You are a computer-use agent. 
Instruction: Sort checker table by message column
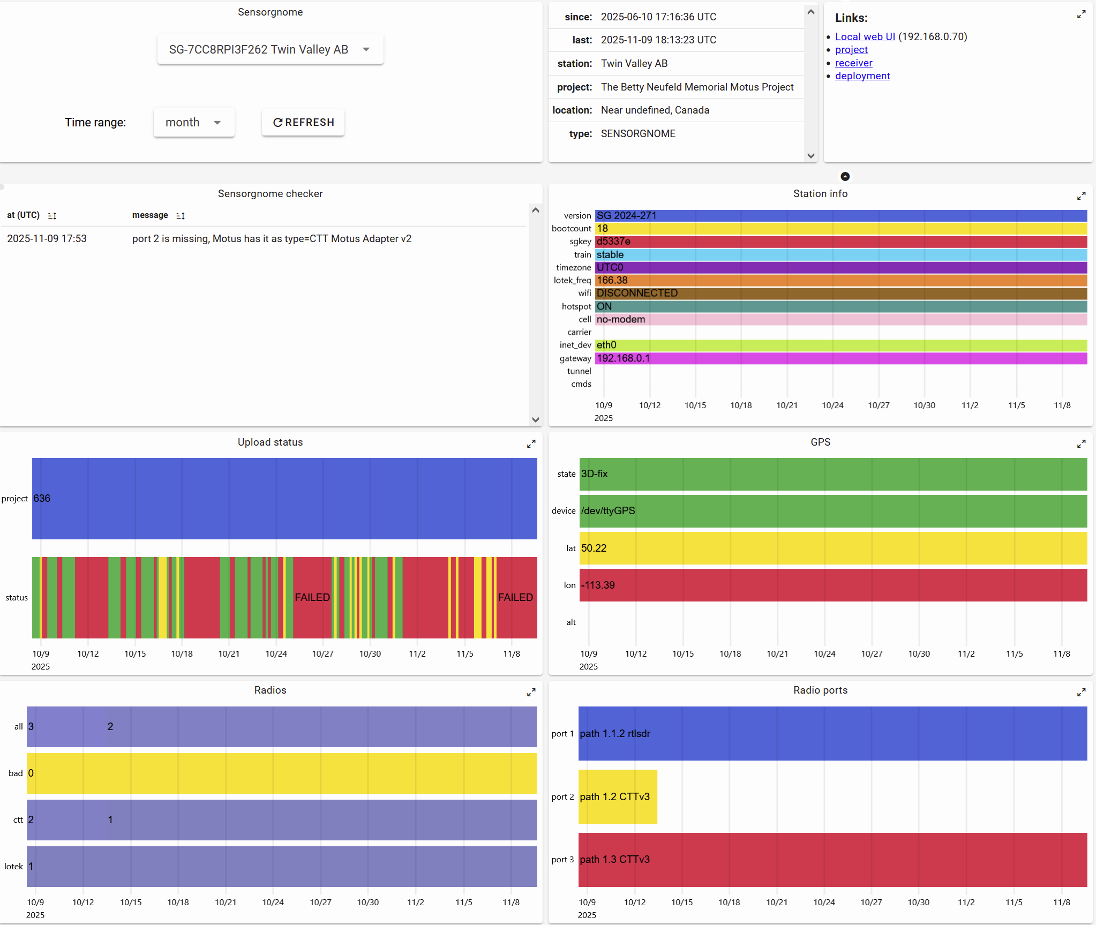[181, 215]
